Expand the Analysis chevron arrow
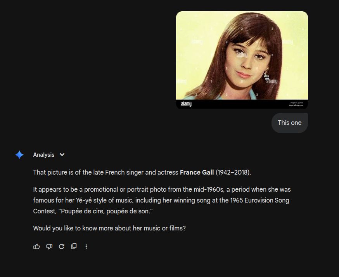This screenshot has height=277, width=339. coord(62,155)
